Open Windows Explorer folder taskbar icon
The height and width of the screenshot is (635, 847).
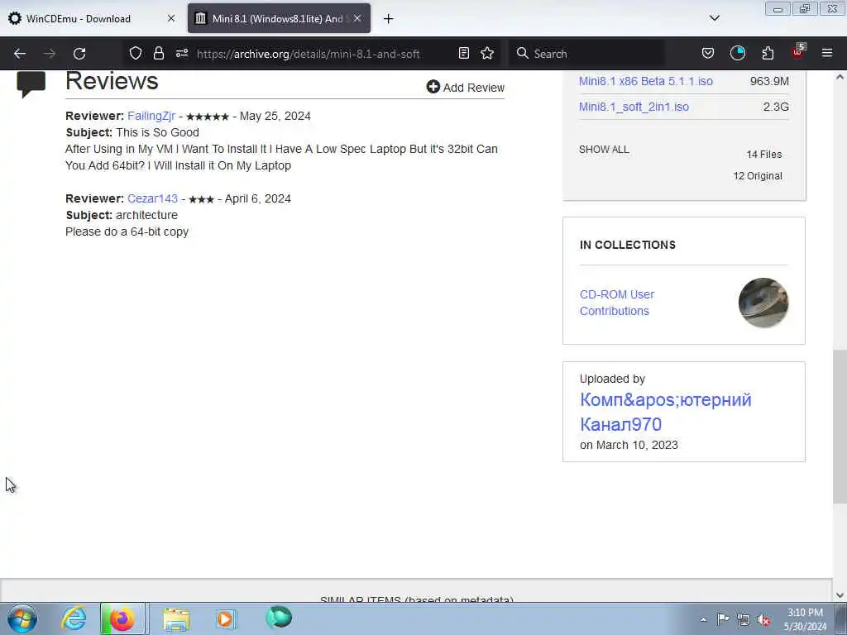pos(176,619)
